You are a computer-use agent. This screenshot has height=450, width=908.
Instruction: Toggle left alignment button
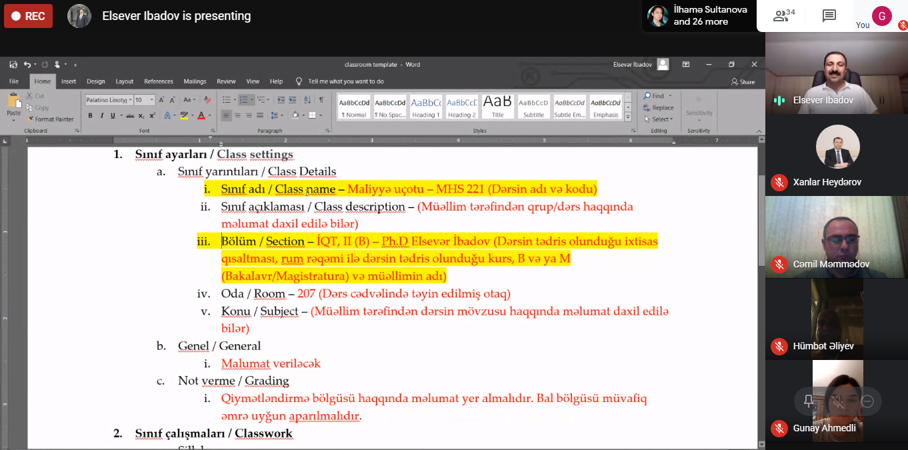tap(226, 115)
